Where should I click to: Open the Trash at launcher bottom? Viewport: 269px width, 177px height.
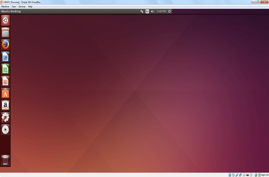tap(5, 161)
